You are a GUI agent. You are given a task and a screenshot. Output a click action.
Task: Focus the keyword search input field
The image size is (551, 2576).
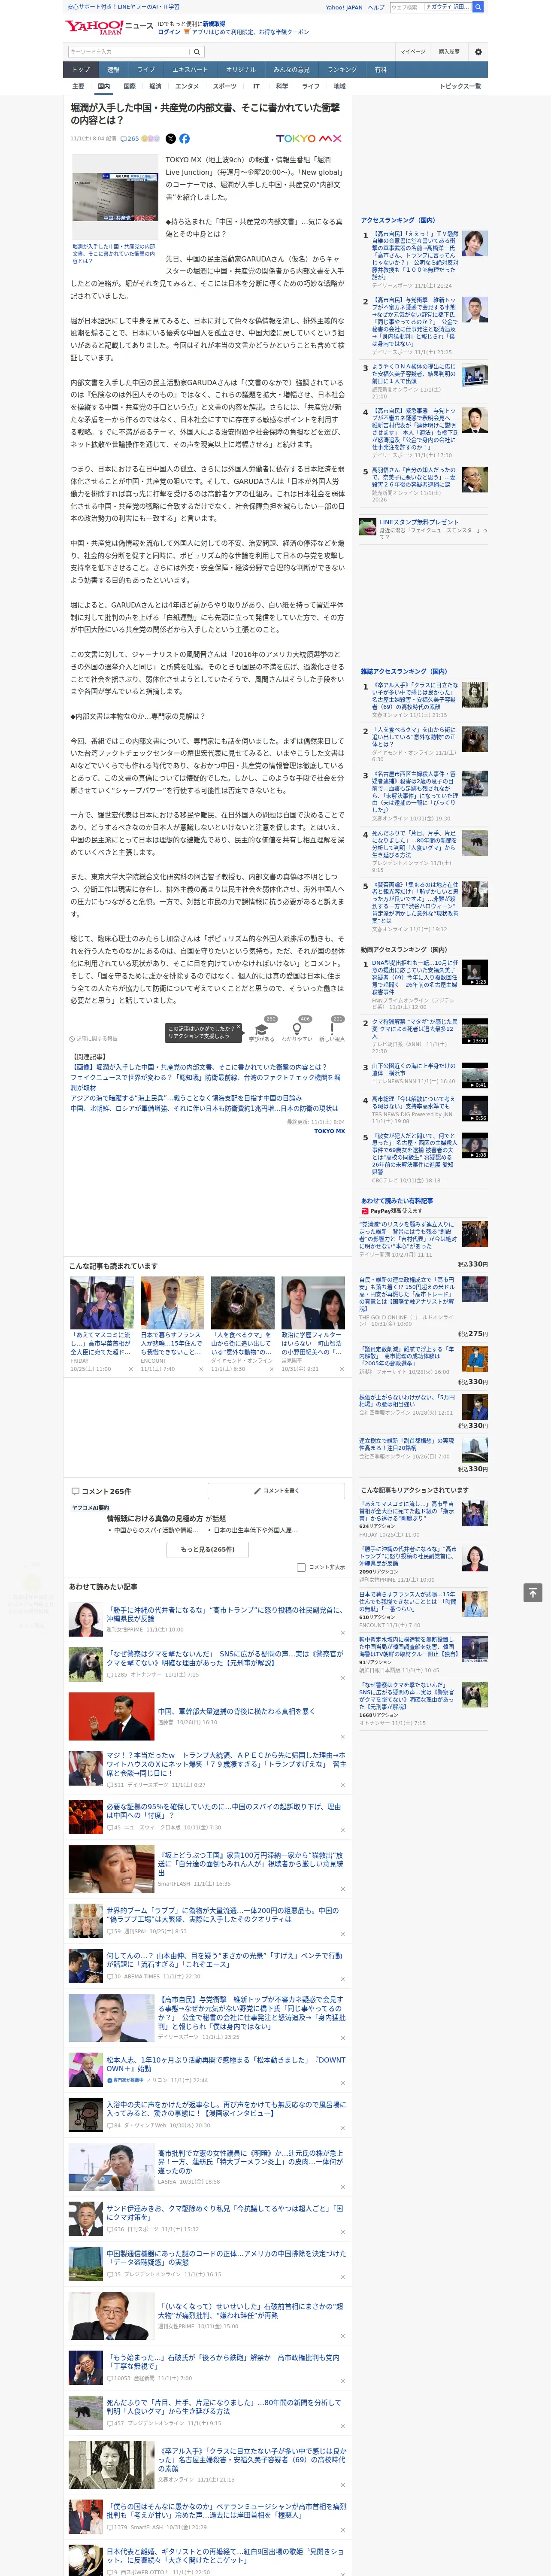coord(128,52)
